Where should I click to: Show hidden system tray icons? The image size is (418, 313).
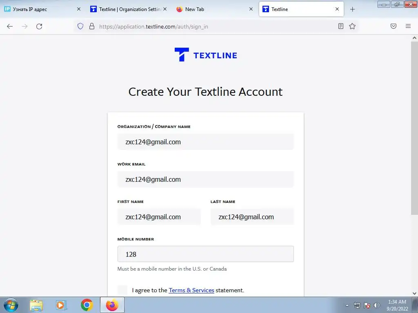[347, 305]
